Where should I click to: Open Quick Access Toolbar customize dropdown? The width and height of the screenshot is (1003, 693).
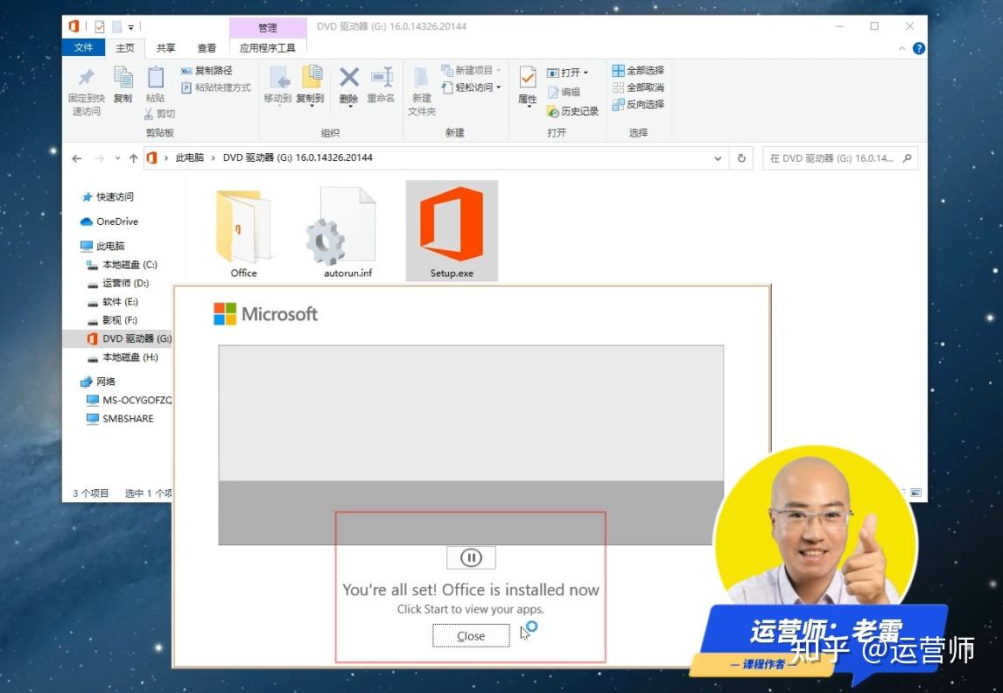pos(130,27)
